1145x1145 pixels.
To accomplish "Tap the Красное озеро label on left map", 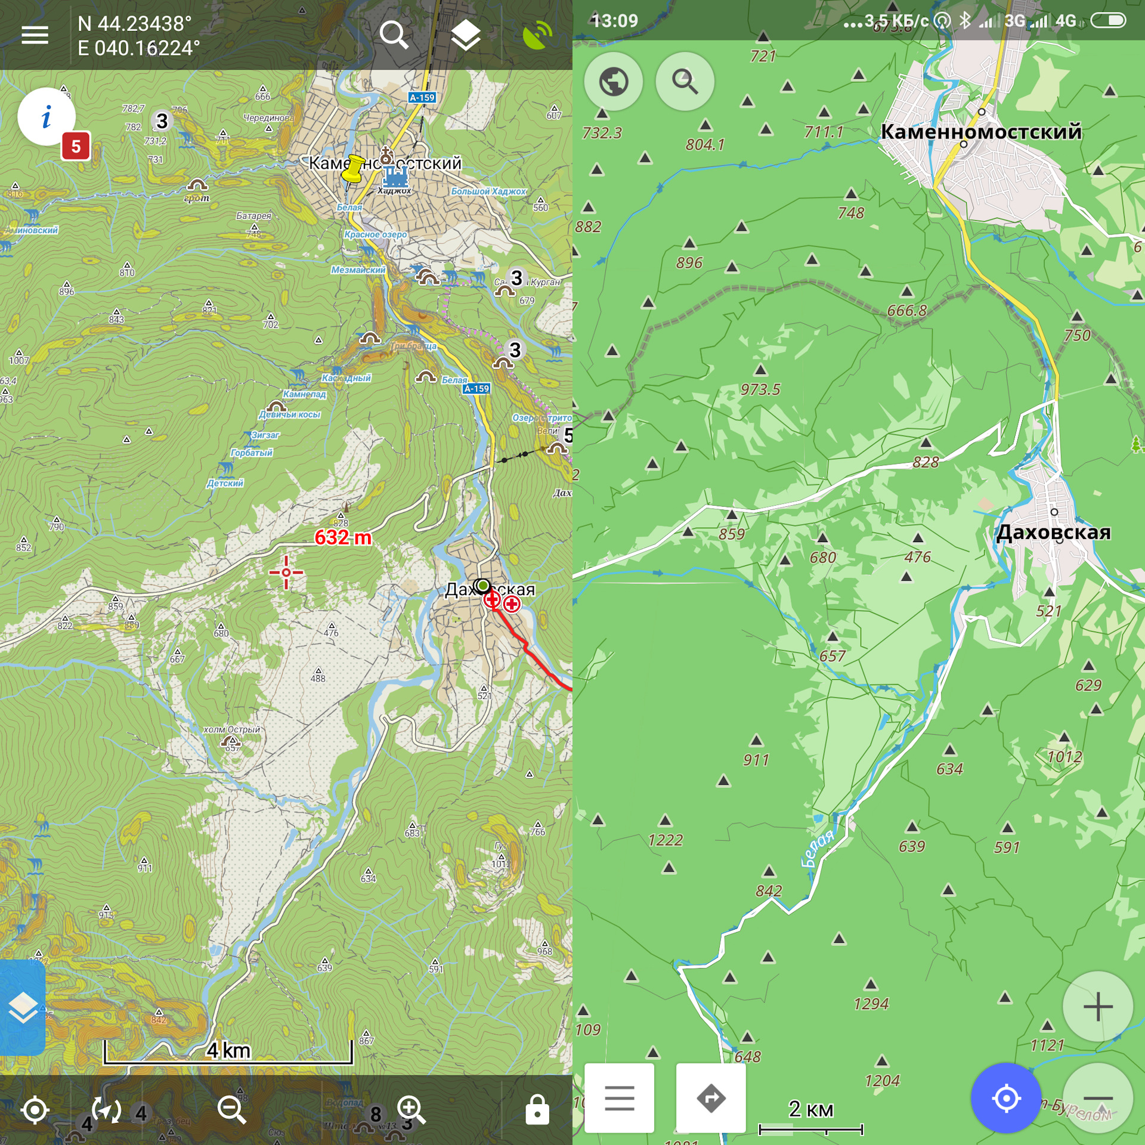I will pyautogui.click(x=375, y=234).
